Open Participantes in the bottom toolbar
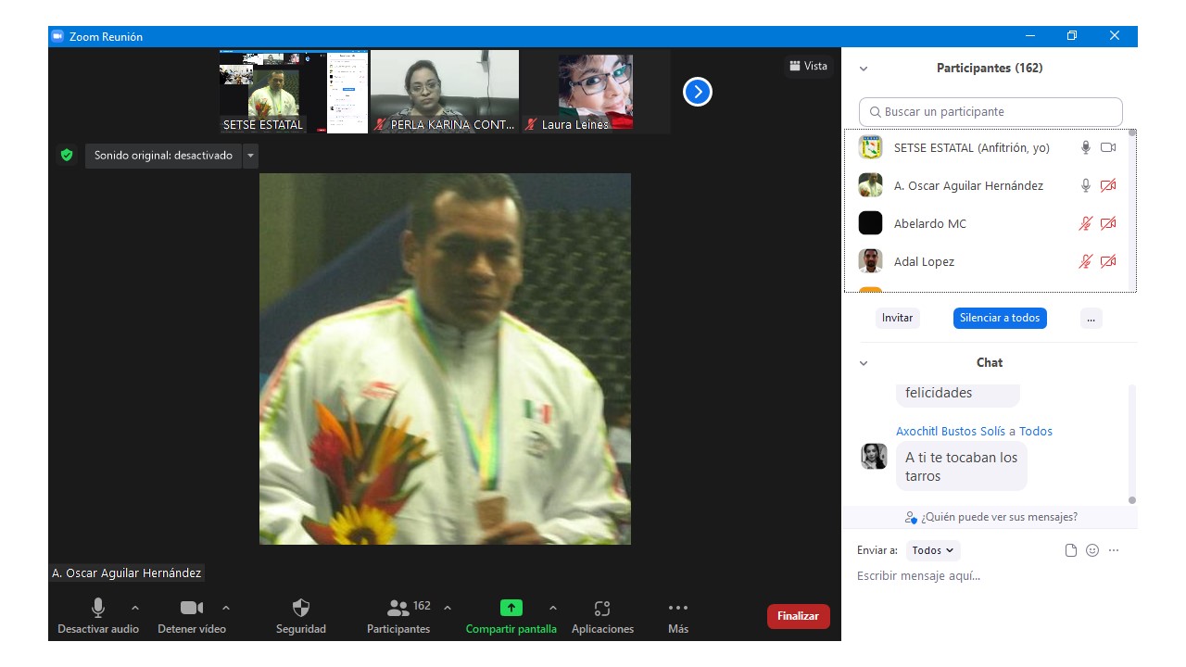The height and width of the screenshot is (667, 1186). (398, 609)
